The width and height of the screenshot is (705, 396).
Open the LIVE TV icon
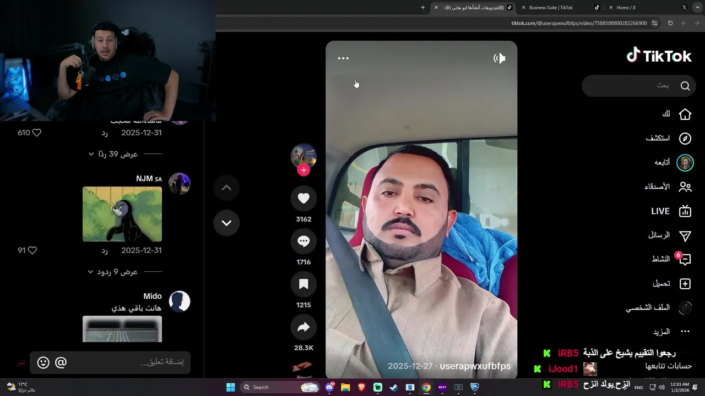tap(685, 211)
